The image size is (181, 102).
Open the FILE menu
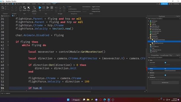click(x=2, y=4)
